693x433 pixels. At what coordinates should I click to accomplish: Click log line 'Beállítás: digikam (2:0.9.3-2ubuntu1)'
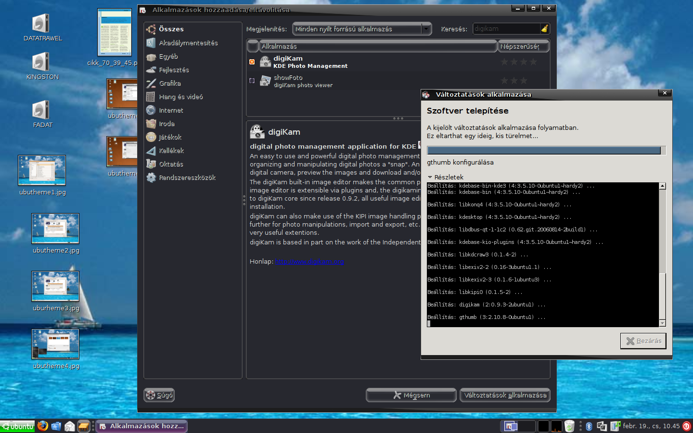pos(487,305)
